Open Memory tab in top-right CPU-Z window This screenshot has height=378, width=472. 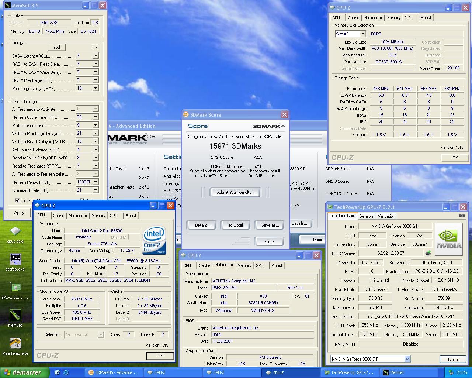point(393,18)
